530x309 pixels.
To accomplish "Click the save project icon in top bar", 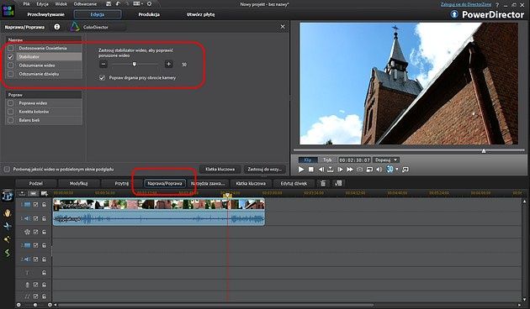I will (x=109, y=4).
